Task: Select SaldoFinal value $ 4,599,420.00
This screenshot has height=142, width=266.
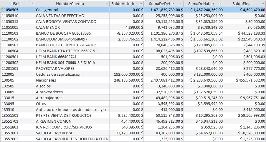Action: coord(244,10)
